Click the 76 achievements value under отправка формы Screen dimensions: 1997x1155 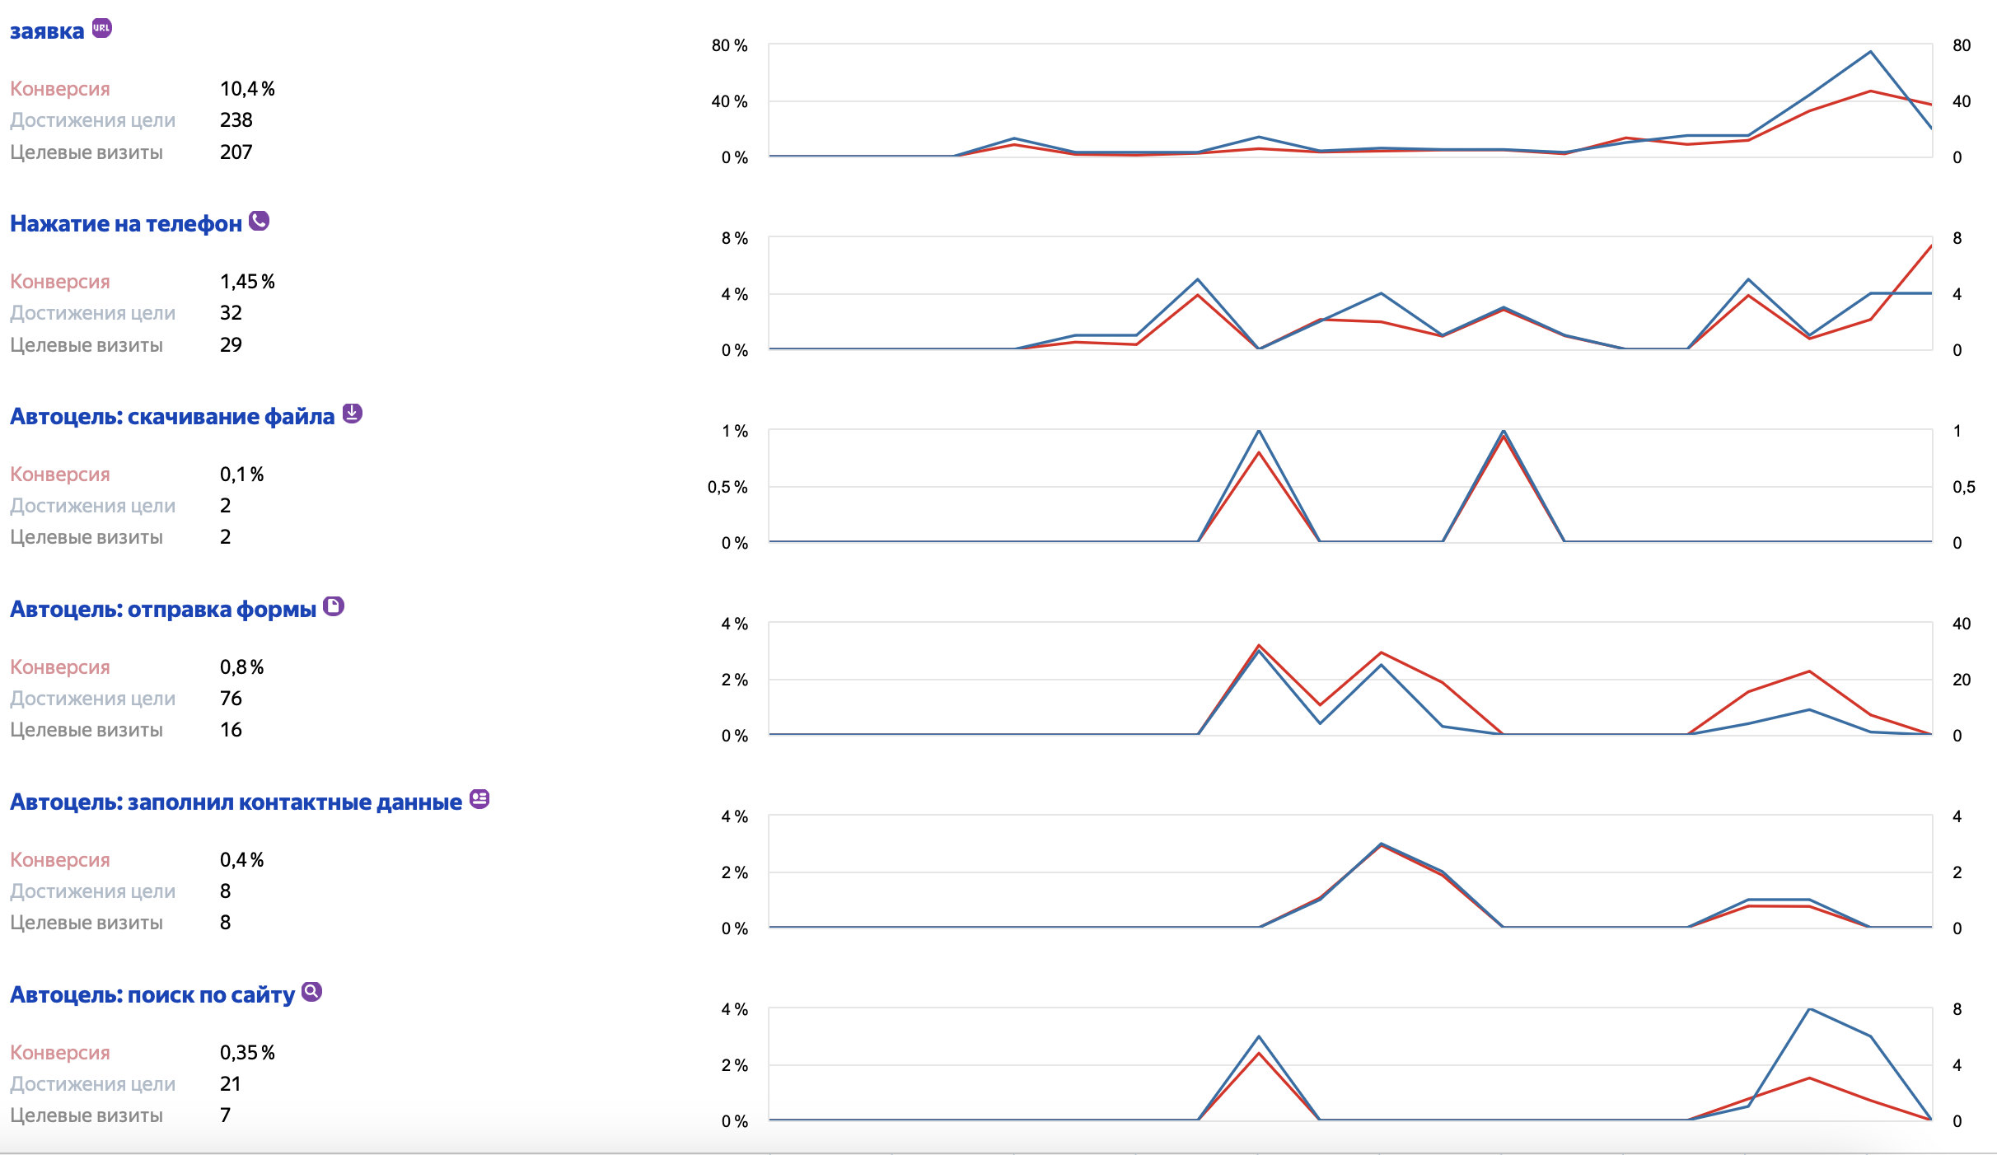click(231, 699)
